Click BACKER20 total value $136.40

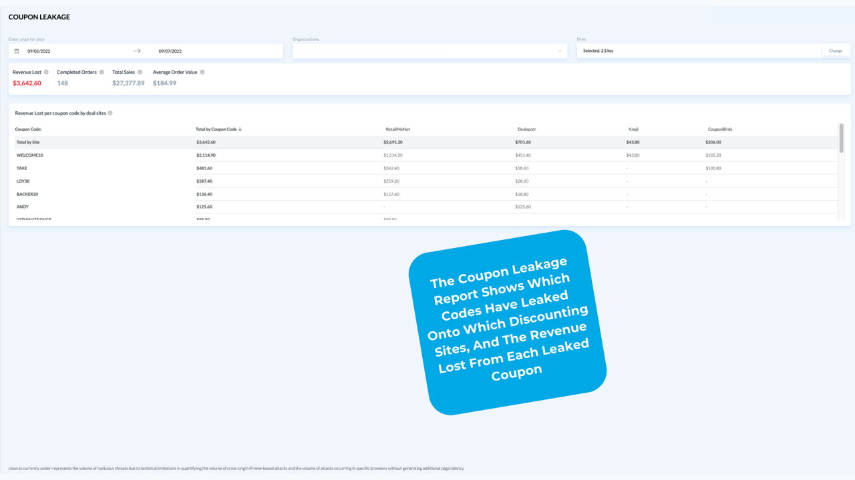pyautogui.click(x=204, y=194)
